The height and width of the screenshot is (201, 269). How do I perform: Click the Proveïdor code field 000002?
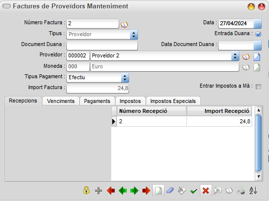78,56
